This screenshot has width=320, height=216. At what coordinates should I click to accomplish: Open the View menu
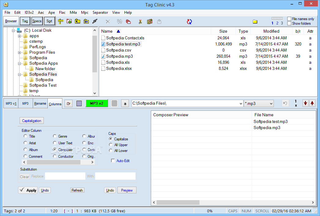(116, 13)
